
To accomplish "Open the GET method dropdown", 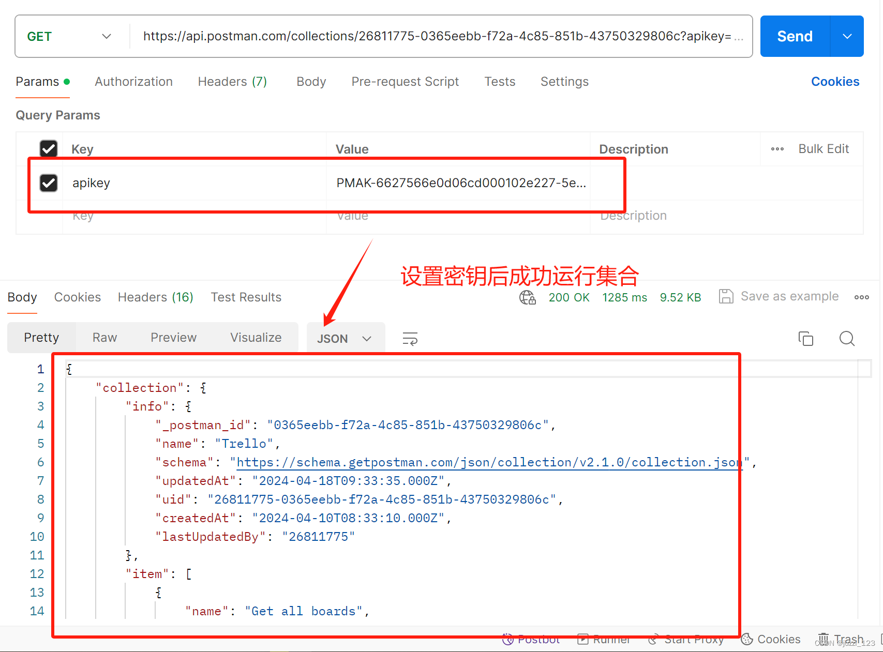I will click(x=69, y=36).
